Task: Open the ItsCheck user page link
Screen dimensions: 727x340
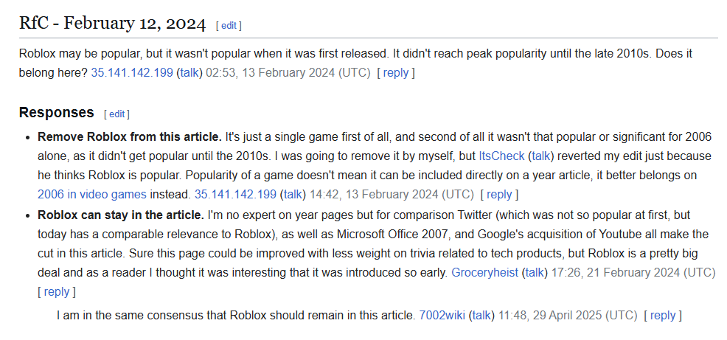Action: [x=501, y=156]
